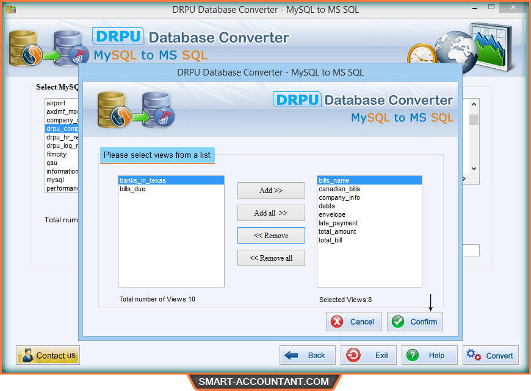Select airport database in main window list

[62, 103]
